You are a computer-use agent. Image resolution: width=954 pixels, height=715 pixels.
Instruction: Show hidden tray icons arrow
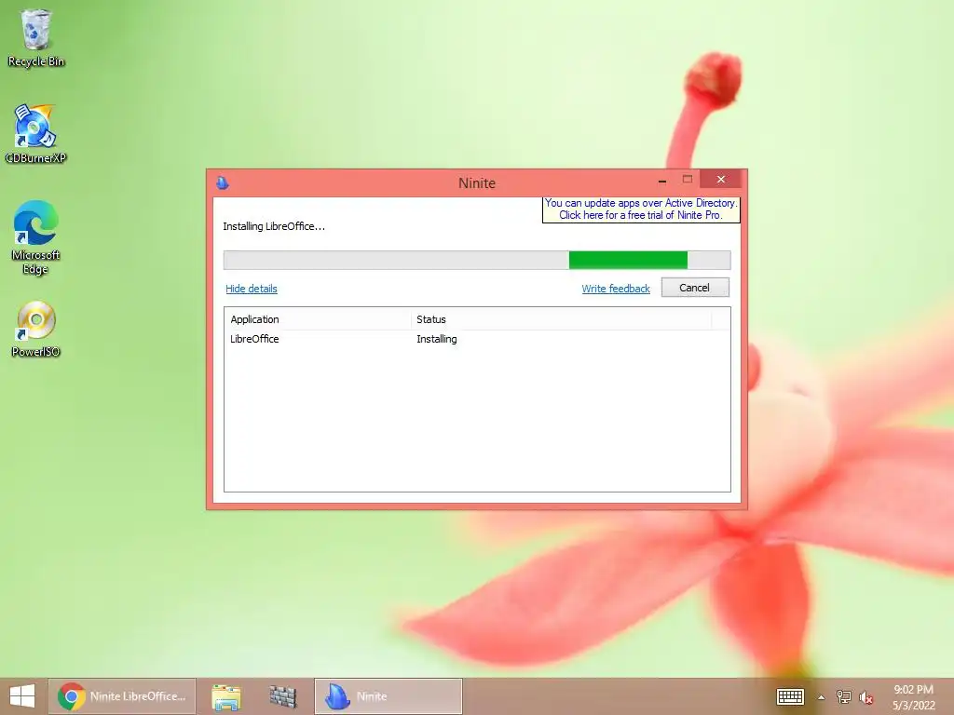822,697
